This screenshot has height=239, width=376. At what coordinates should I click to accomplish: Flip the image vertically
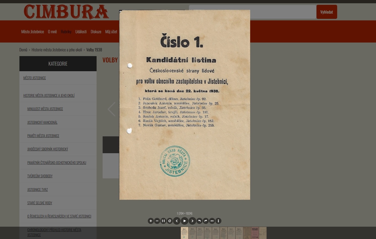coord(218,221)
